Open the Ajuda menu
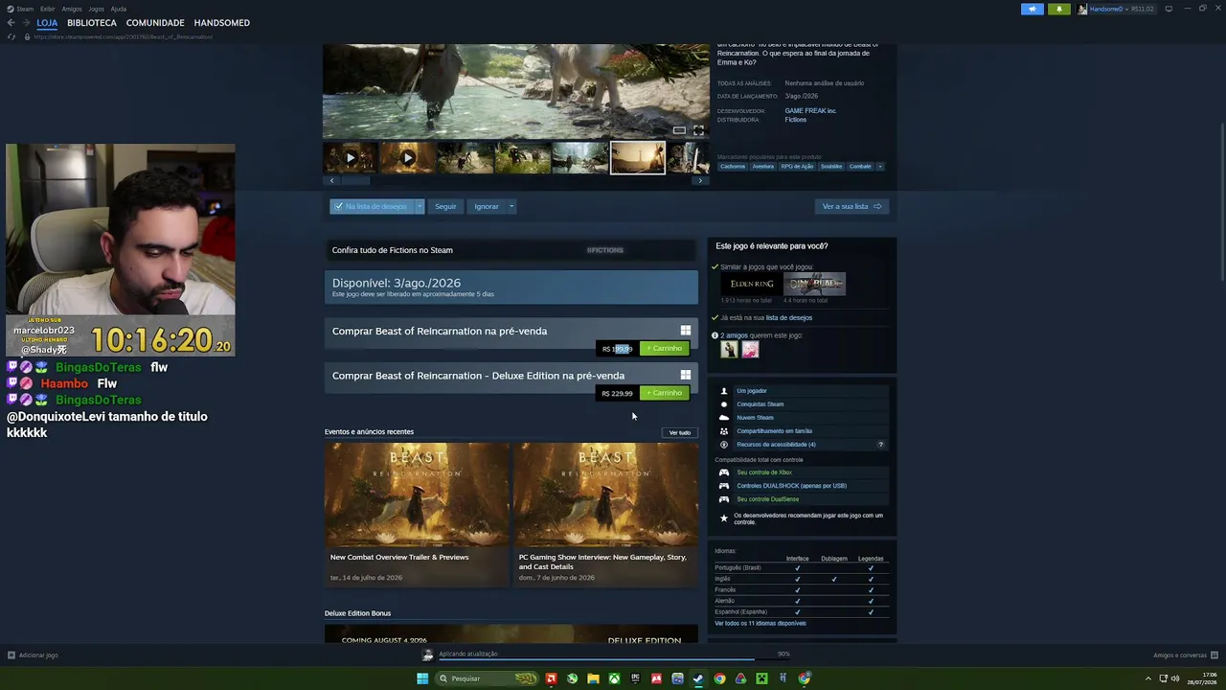The height and width of the screenshot is (690, 1226). tap(119, 9)
